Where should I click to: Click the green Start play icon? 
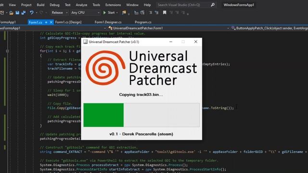[104, 13]
